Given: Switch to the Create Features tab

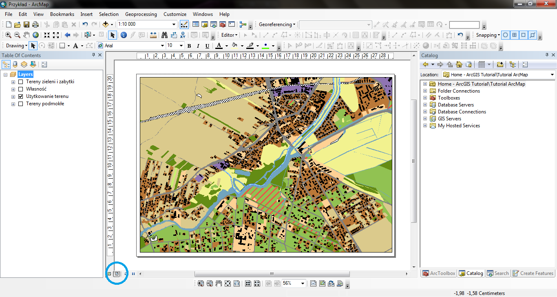Looking at the screenshot, I should pos(533,273).
